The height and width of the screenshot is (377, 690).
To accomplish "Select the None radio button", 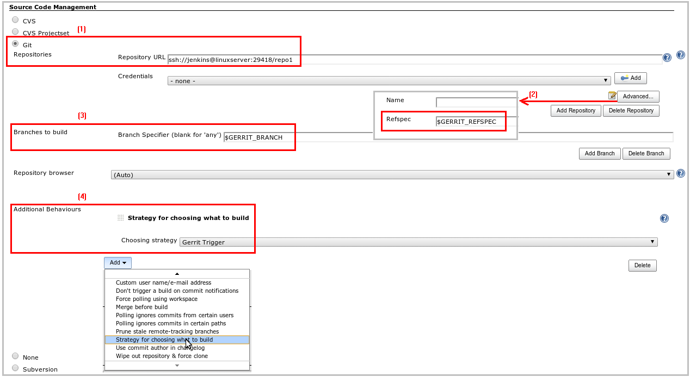I will (x=15, y=356).
